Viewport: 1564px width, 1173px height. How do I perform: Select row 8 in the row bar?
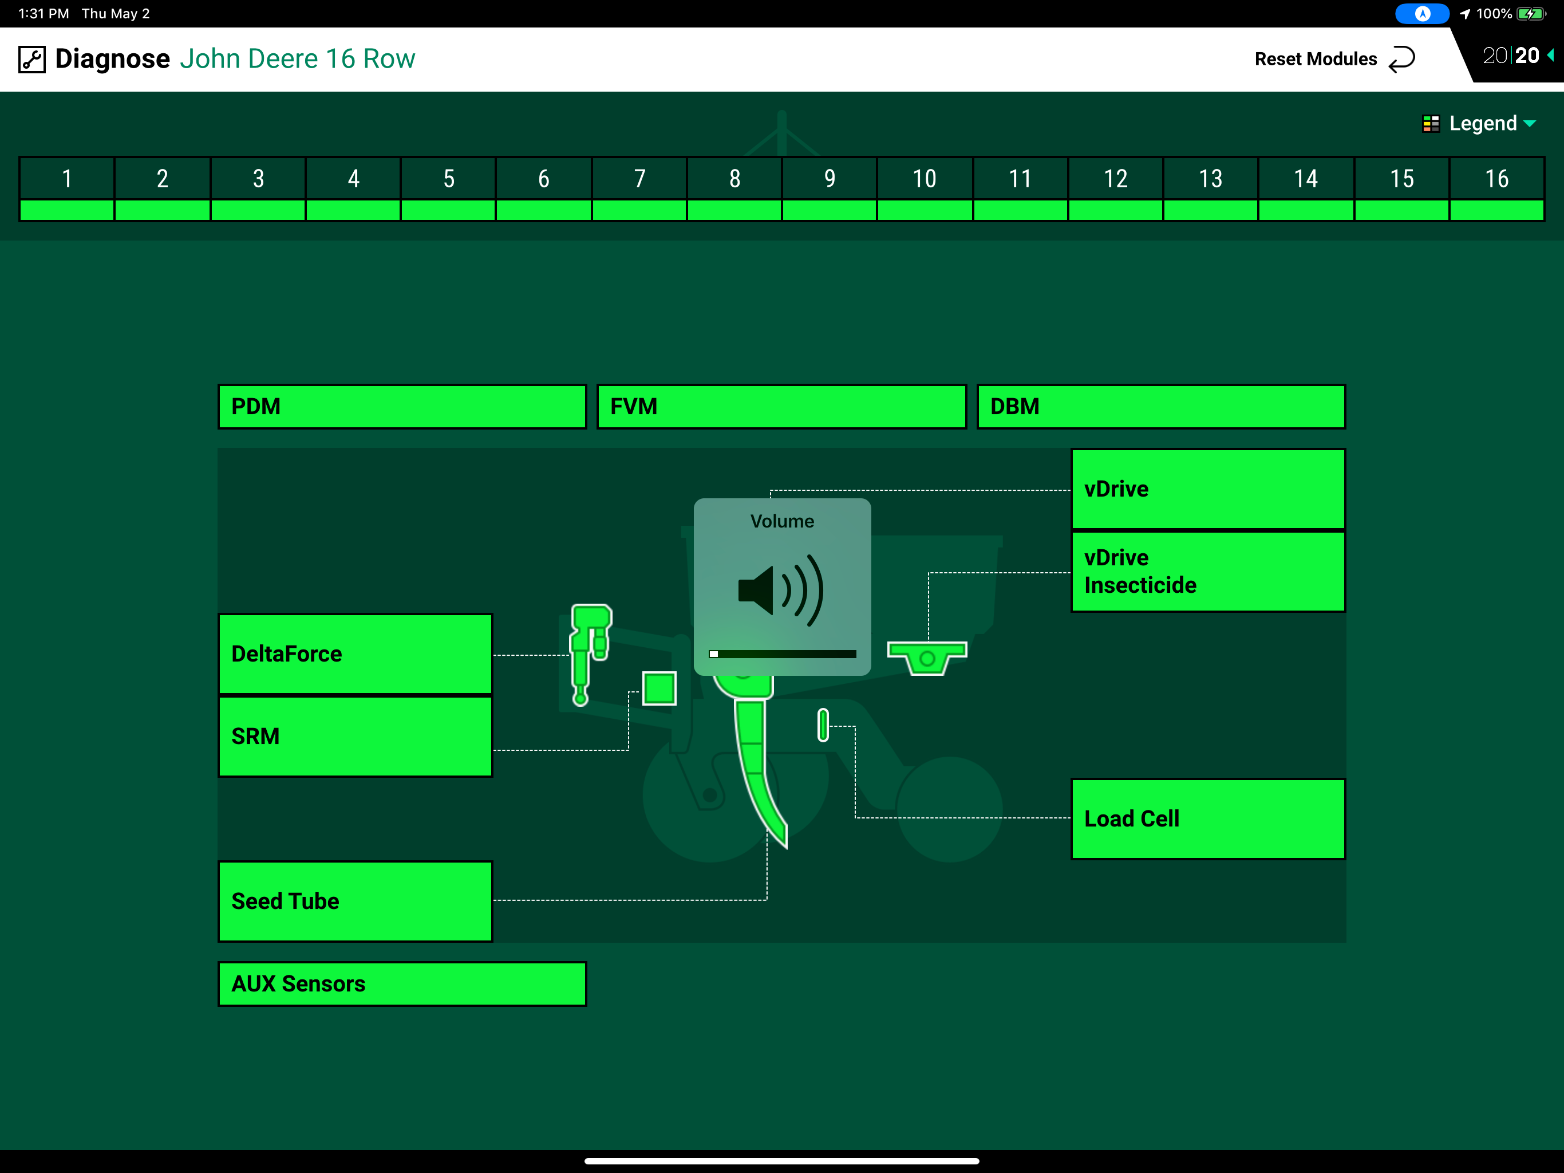point(734,189)
